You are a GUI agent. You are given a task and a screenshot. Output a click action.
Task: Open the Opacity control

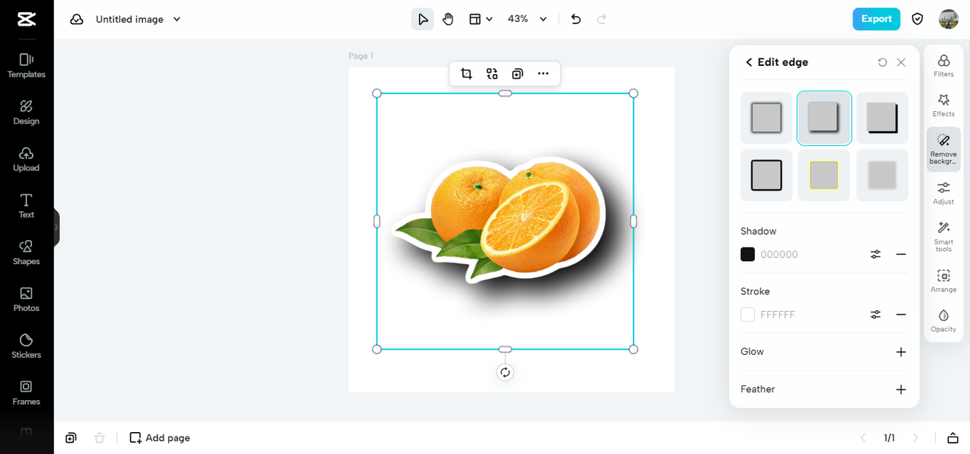click(943, 320)
